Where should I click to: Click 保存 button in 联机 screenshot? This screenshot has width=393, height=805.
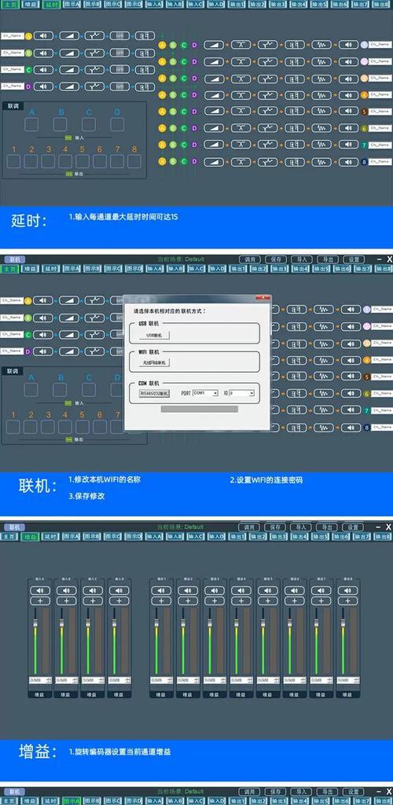coord(276,259)
